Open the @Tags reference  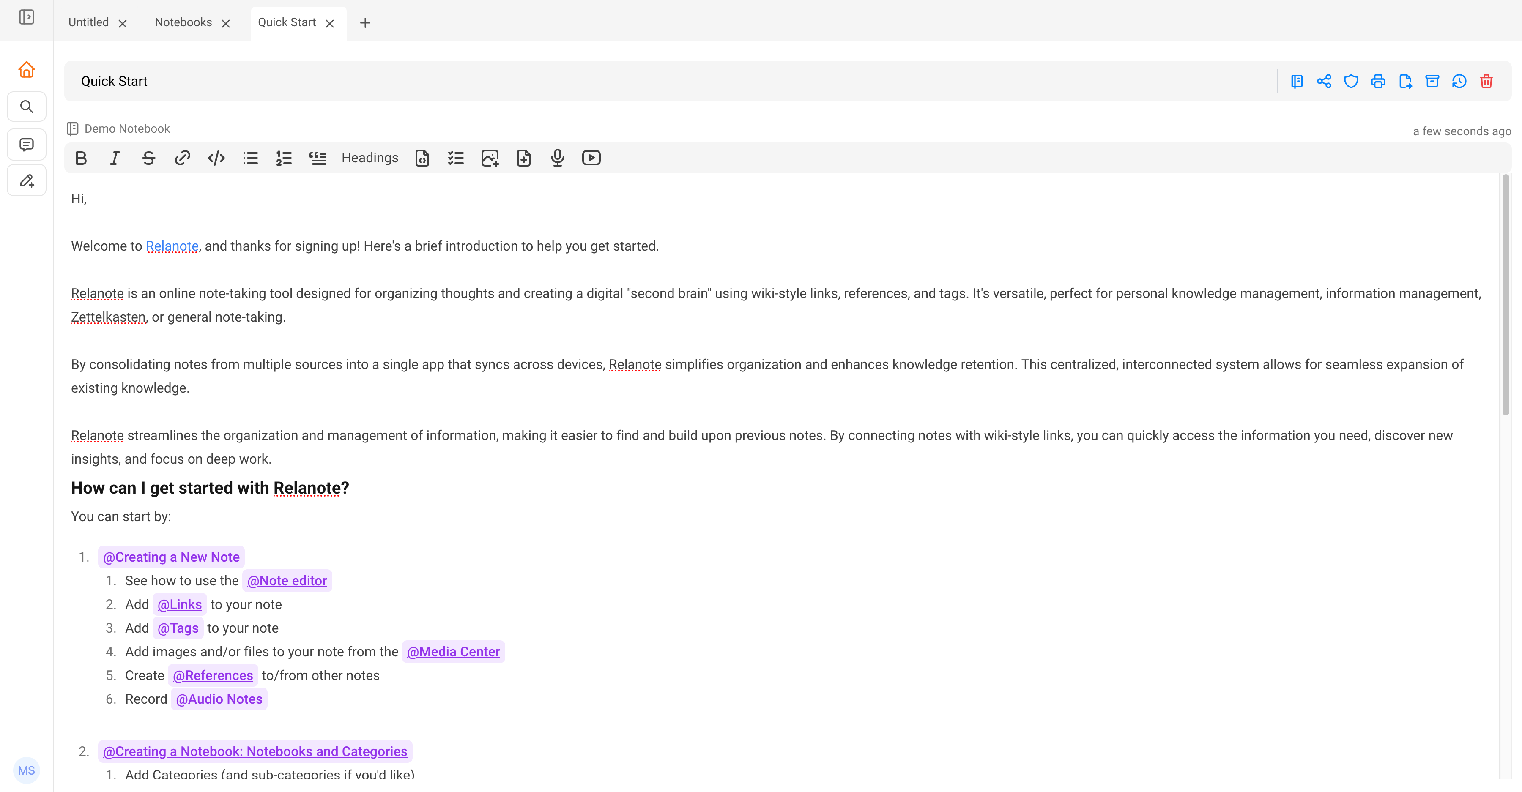(x=178, y=628)
